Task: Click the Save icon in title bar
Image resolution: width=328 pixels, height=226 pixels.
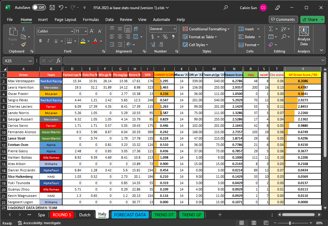Action: pos(52,8)
